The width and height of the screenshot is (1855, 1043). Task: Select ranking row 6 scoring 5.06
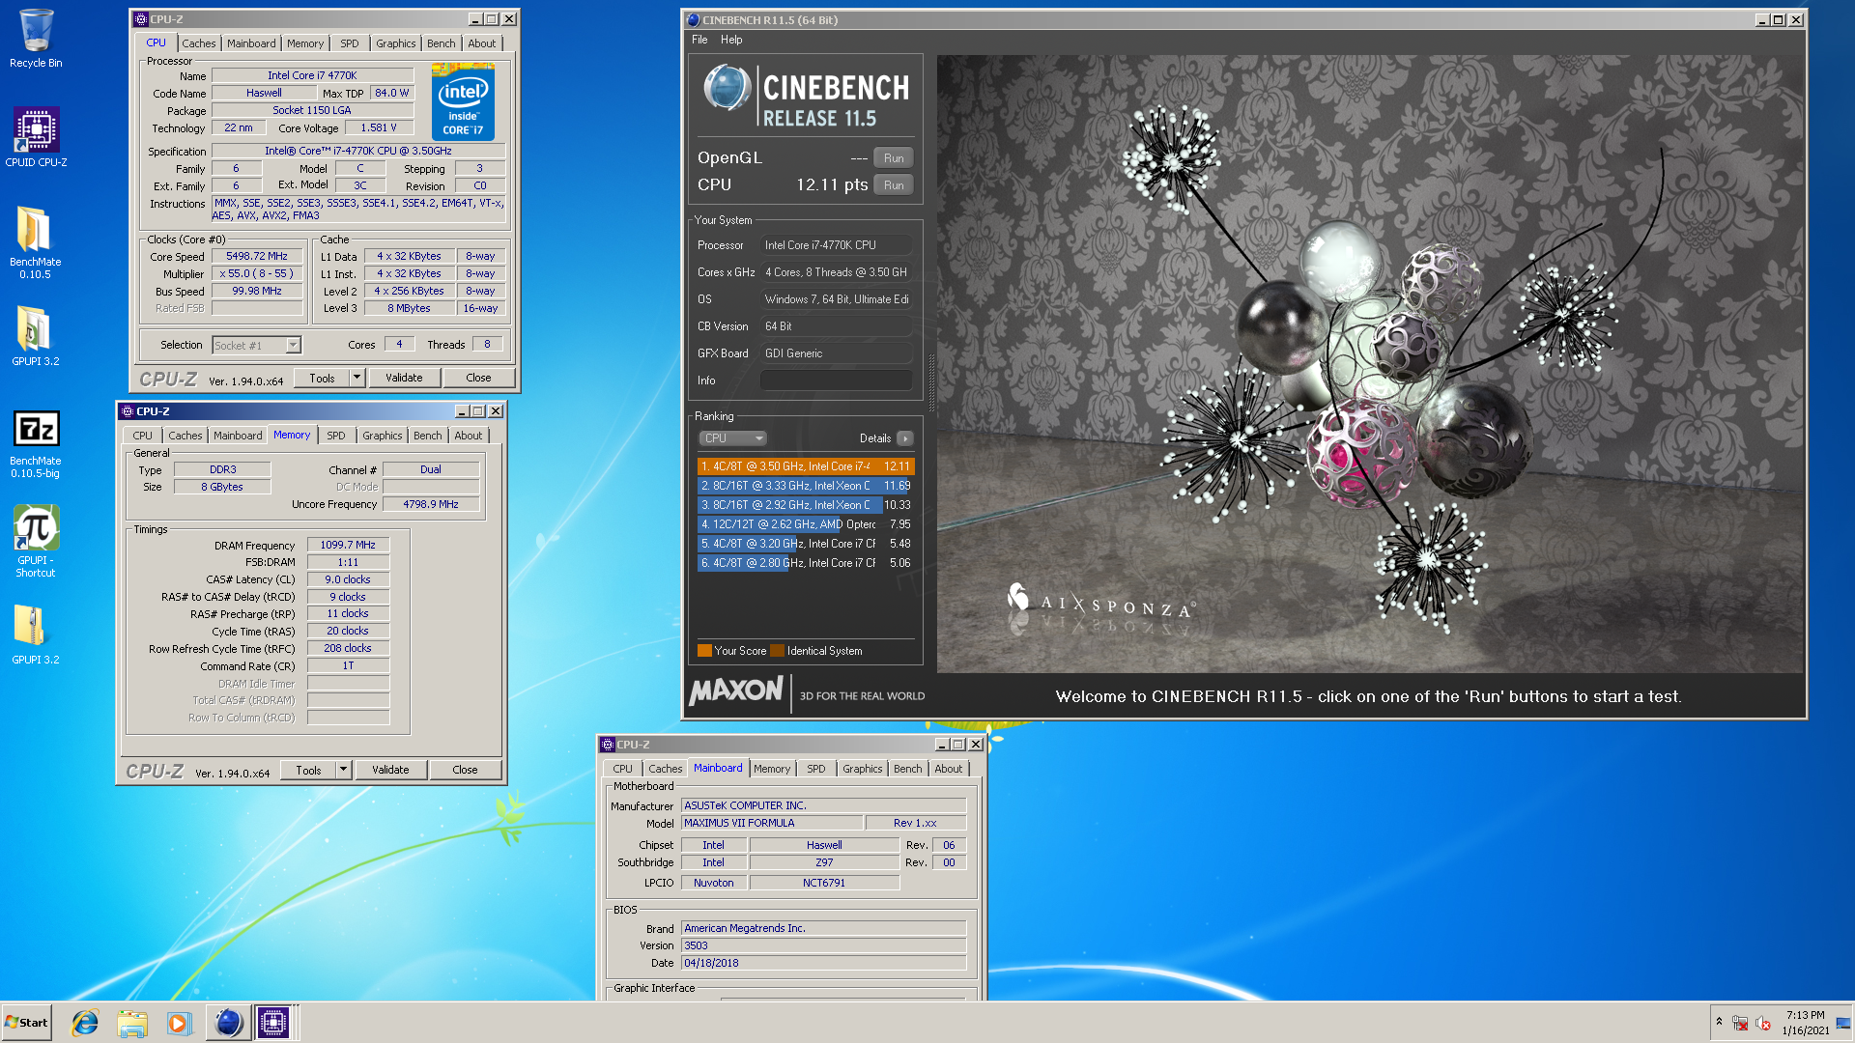pyautogui.click(x=805, y=563)
